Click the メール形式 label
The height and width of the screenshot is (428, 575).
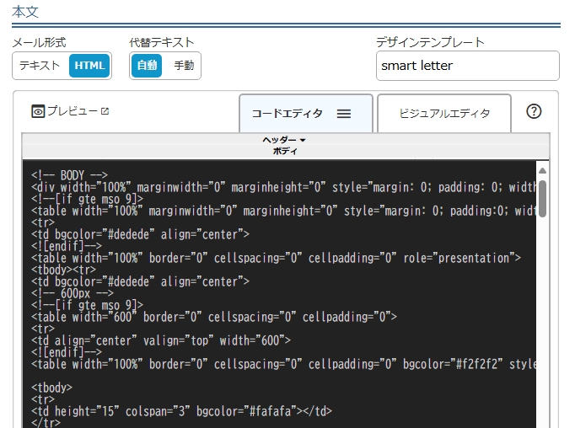pyautogui.click(x=39, y=42)
